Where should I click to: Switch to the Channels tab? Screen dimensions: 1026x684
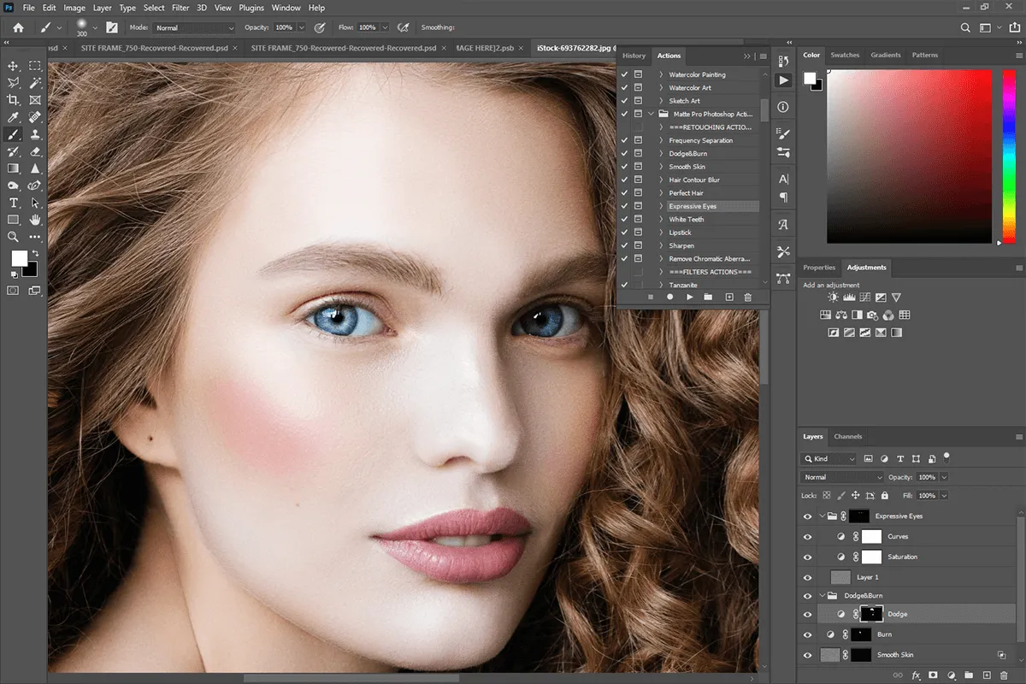[x=848, y=436]
